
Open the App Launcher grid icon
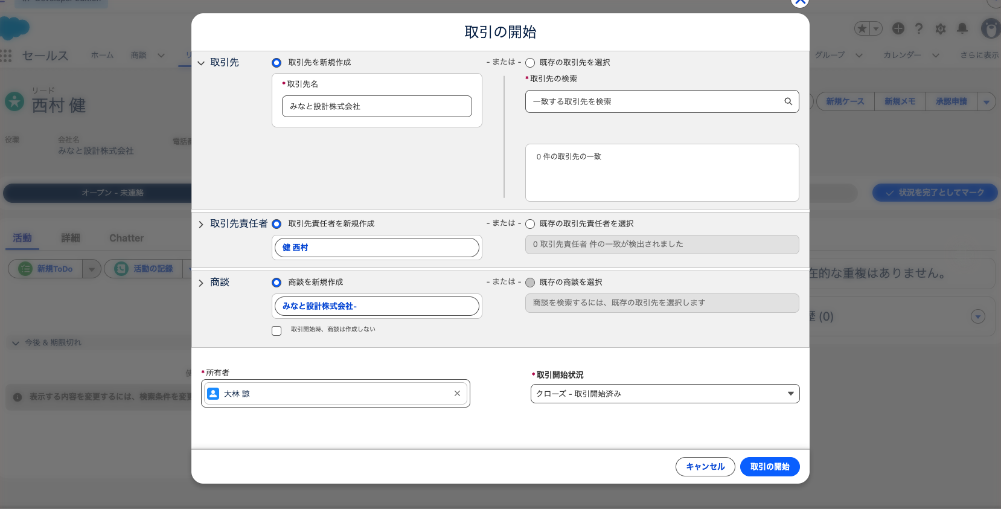(x=6, y=56)
